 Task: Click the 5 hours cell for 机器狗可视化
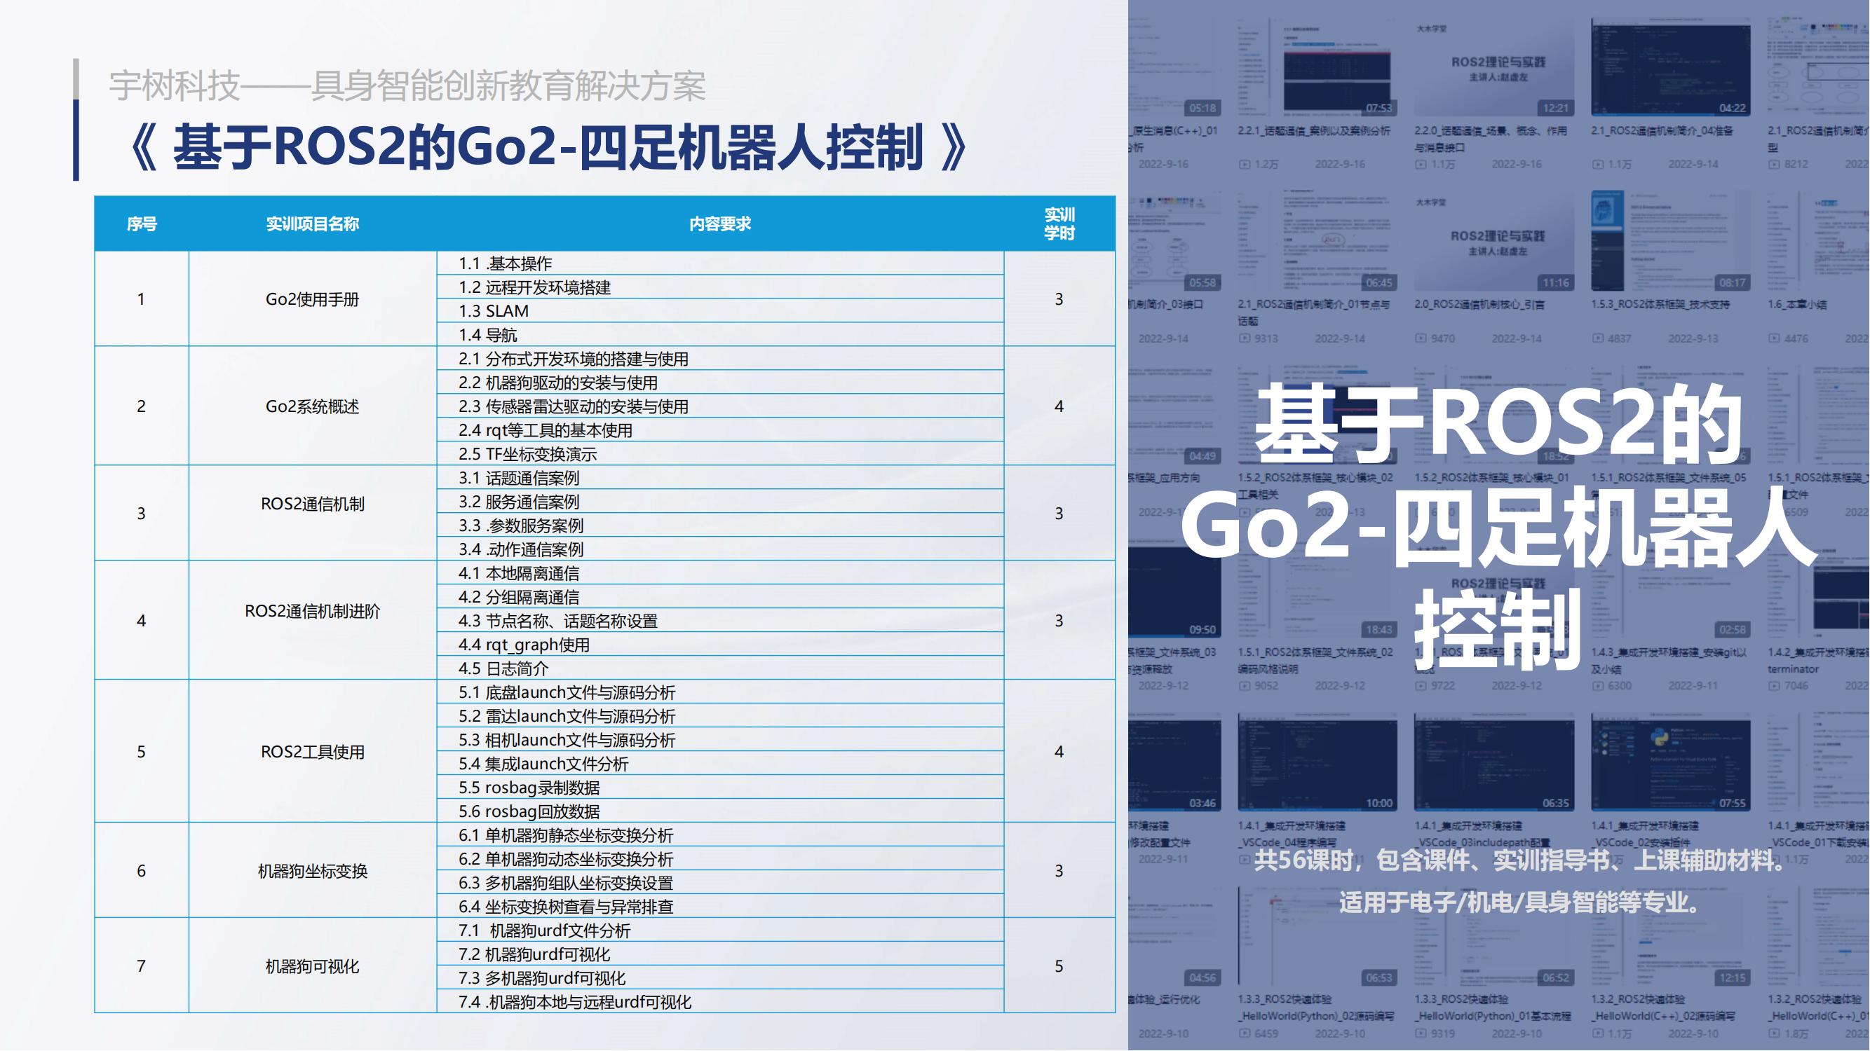(1059, 966)
